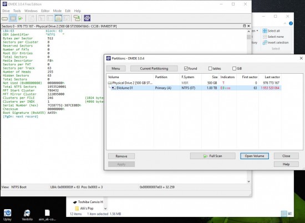Select the Physical Drive 2 row
Screen dimensions: 305x223
[194, 83]
